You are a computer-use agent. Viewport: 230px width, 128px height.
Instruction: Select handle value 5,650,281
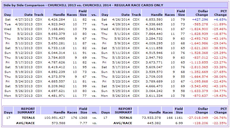(x=56, y=43)
